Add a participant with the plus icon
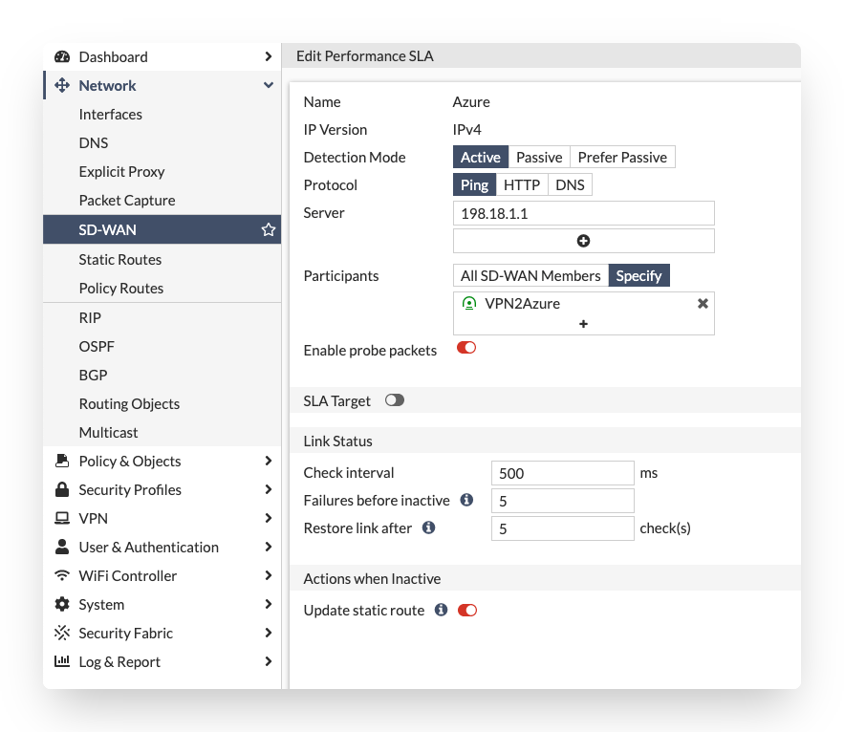 click(x=583, y=324)
